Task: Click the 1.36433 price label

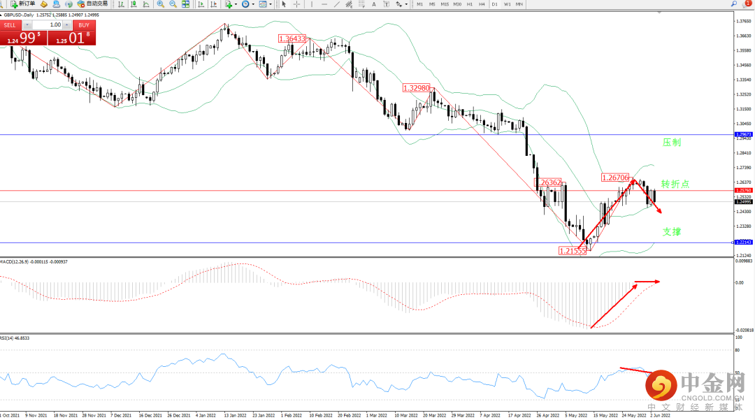Action: click(292, 38)
